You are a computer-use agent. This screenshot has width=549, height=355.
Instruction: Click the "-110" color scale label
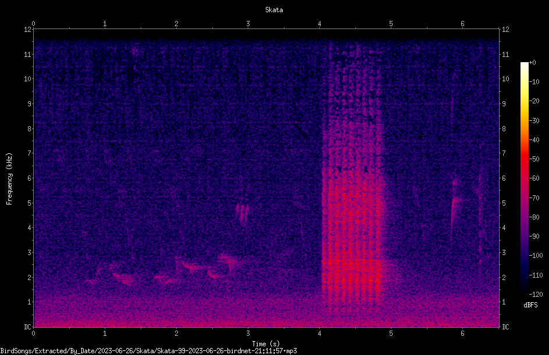point(536,275)
